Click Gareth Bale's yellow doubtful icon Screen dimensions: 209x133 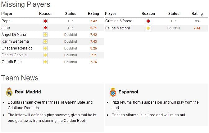[x=45, y=62]
